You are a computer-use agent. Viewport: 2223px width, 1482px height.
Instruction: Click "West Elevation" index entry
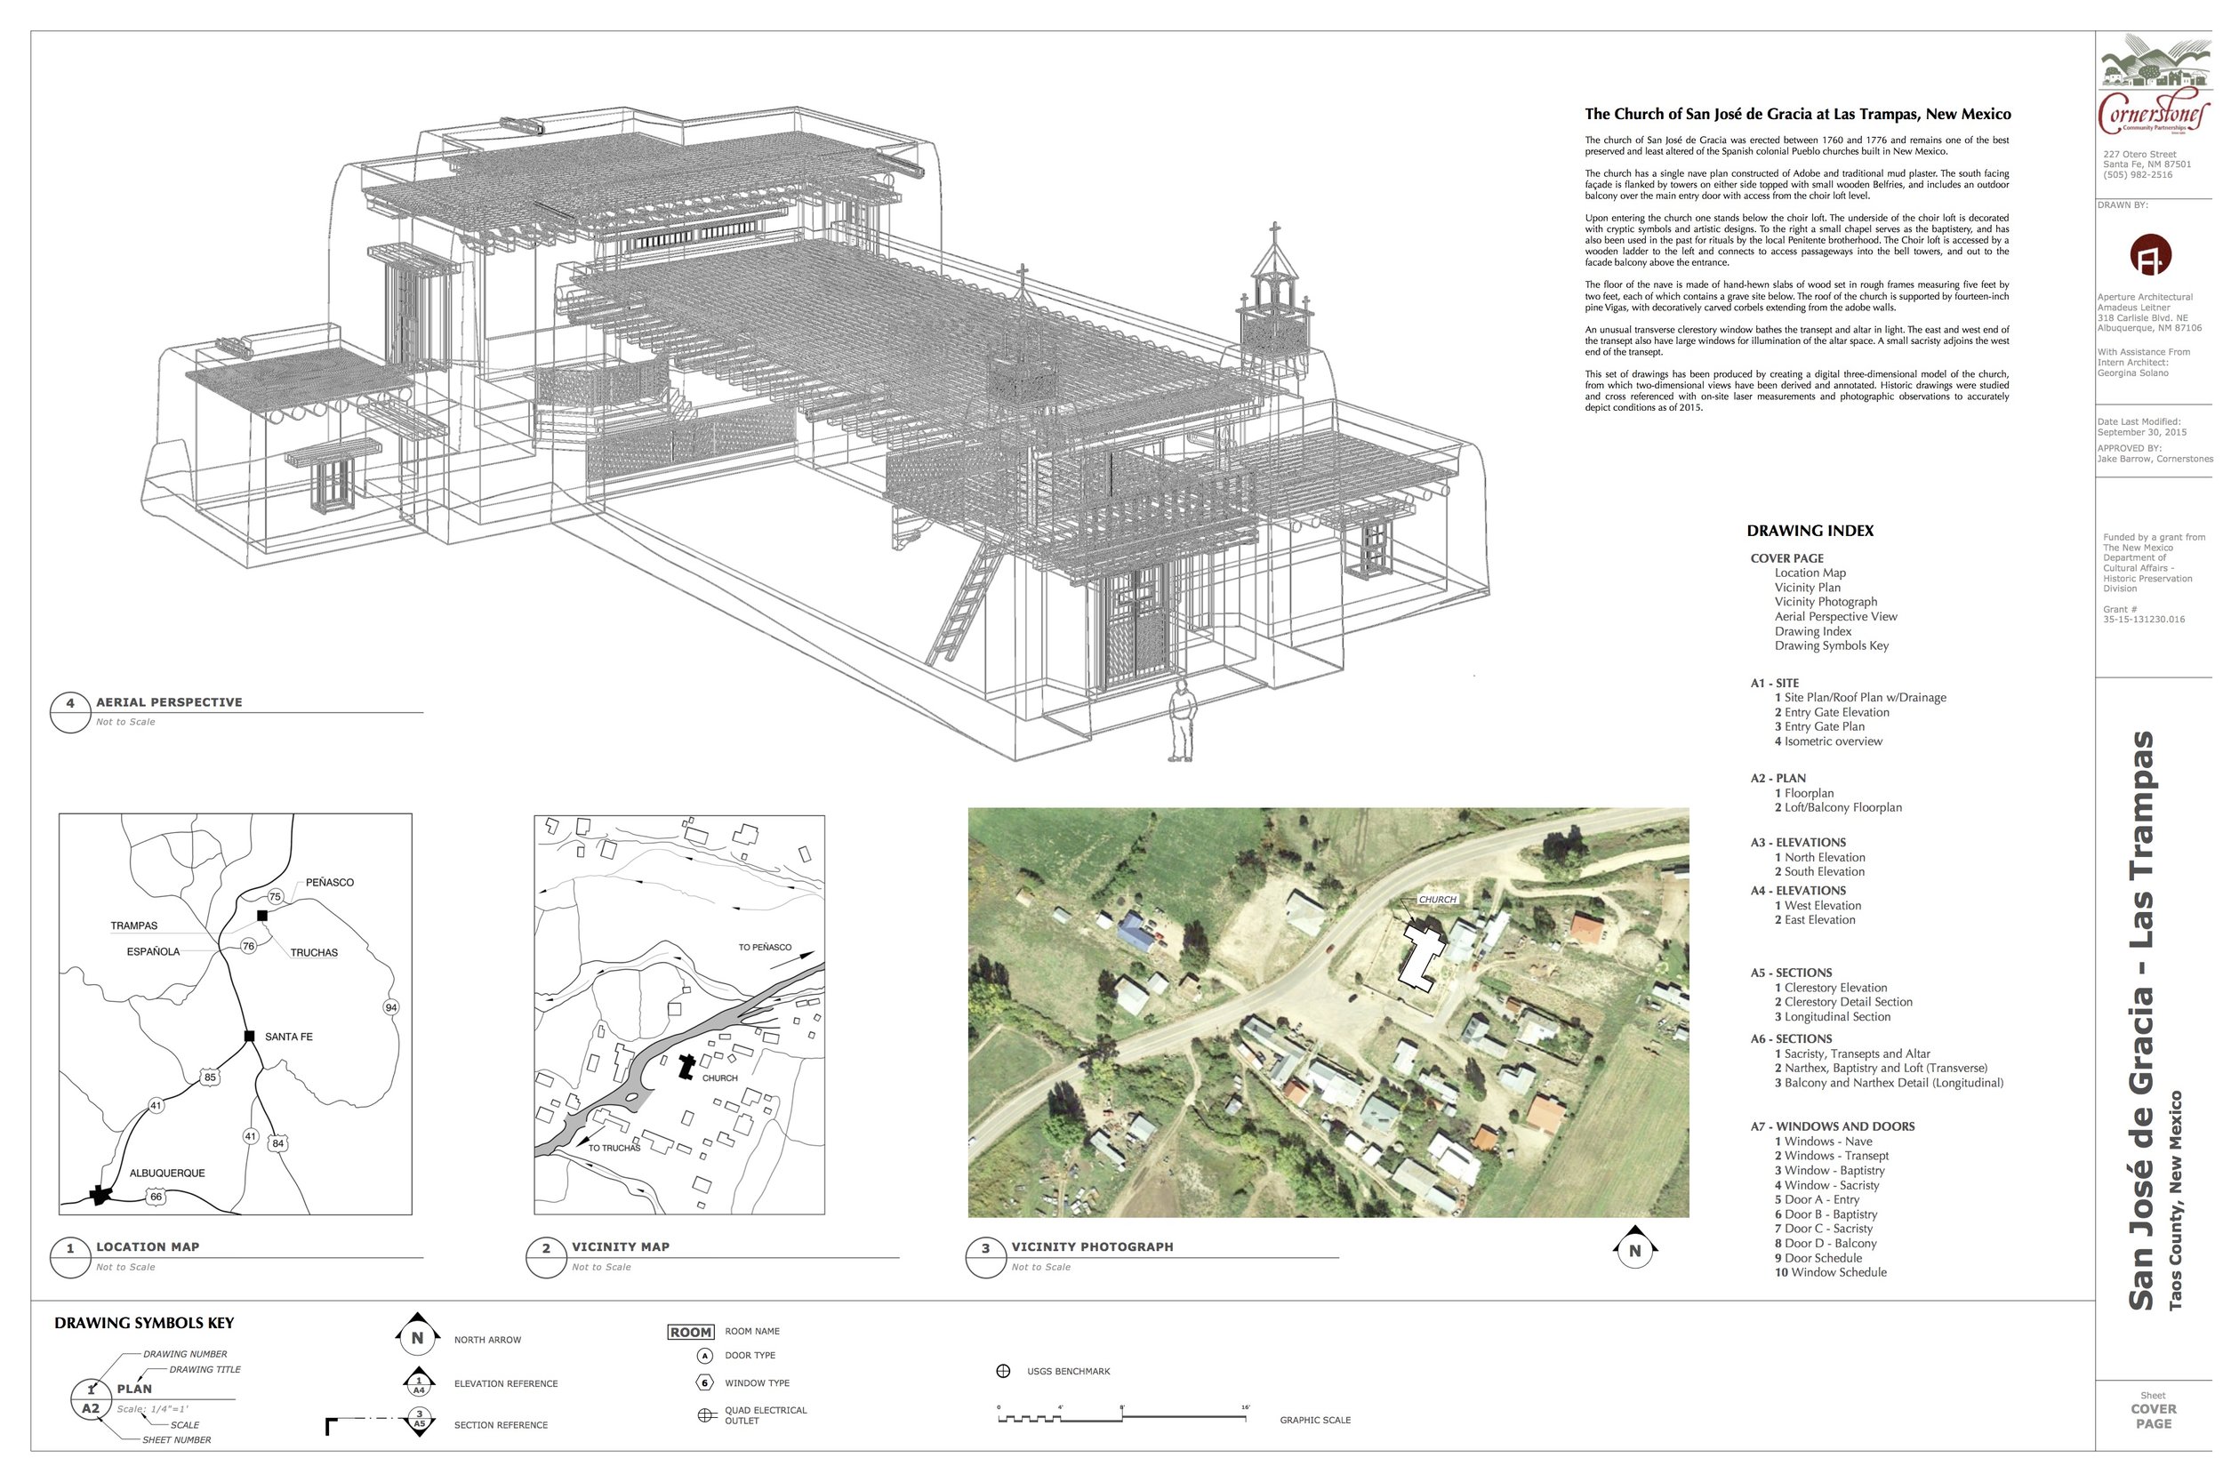tap(1818, 905)
